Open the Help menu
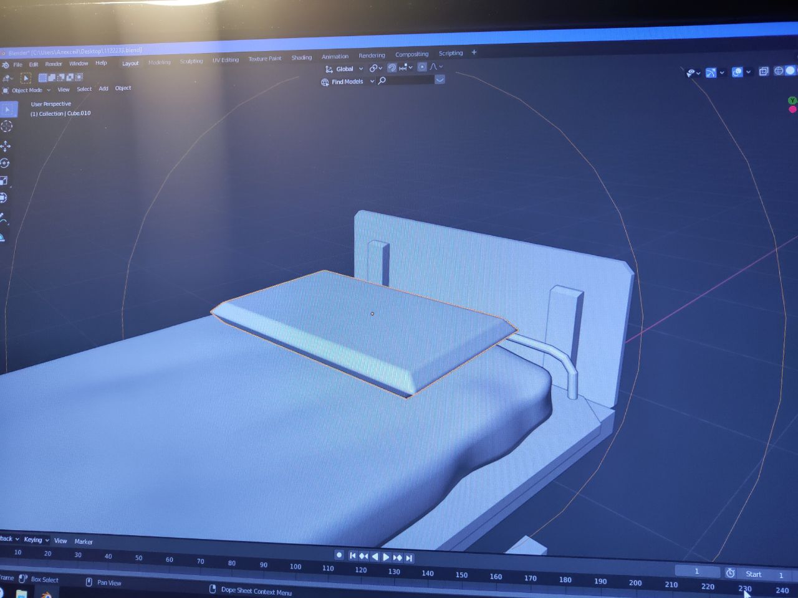Image resolution: width=798 pixels, height=598 pixels. coord(101,63)
